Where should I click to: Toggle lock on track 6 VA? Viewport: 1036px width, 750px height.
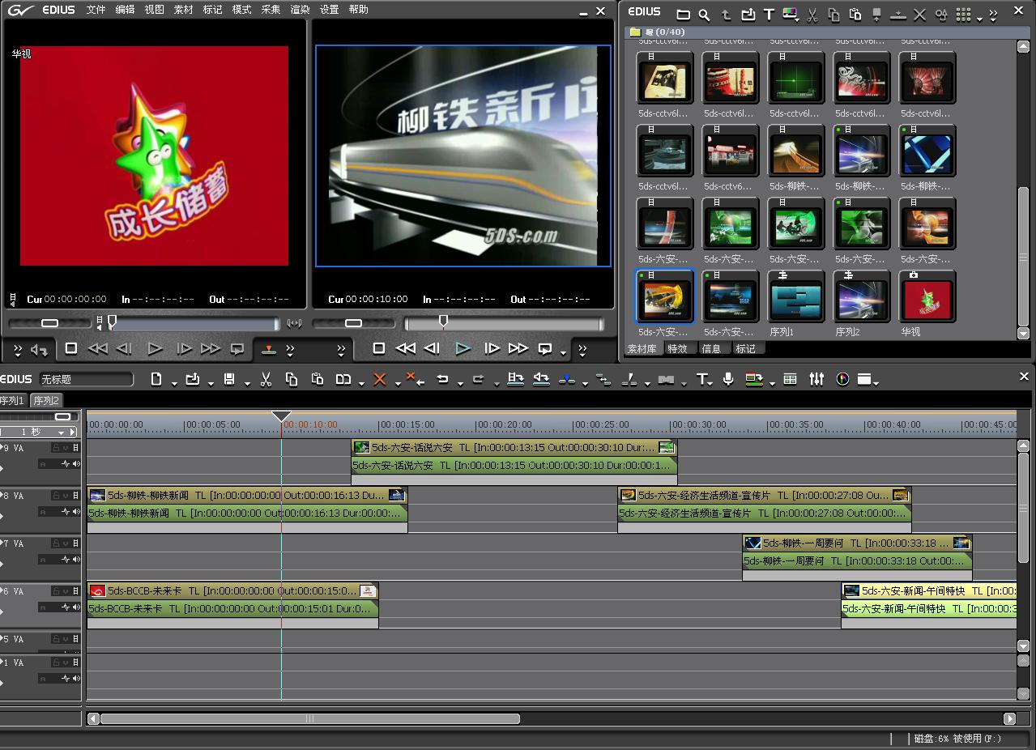56,591
